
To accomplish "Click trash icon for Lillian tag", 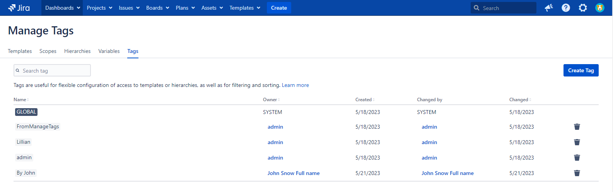I will click(x=577, y=142).
